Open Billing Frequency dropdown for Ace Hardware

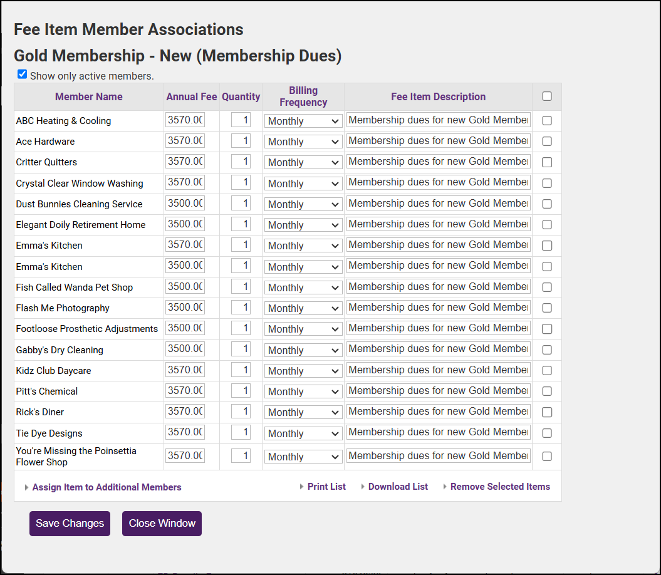[303, 142]
